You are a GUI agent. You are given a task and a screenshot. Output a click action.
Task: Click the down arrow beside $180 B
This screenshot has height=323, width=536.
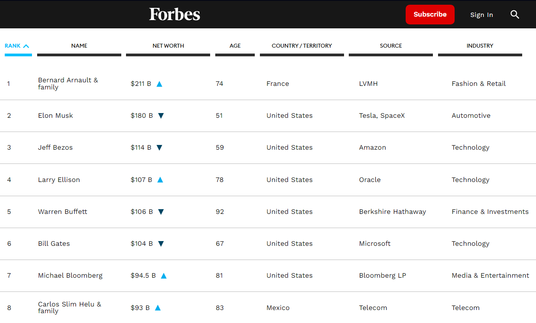pos(161,116)
